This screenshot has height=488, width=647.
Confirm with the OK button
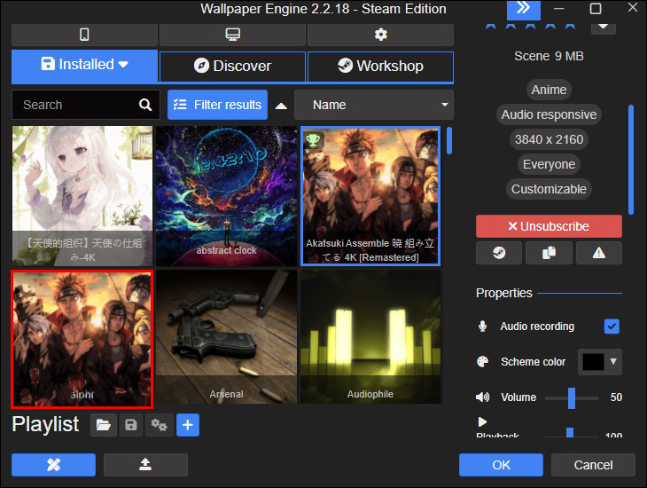(x=501, y=465)
